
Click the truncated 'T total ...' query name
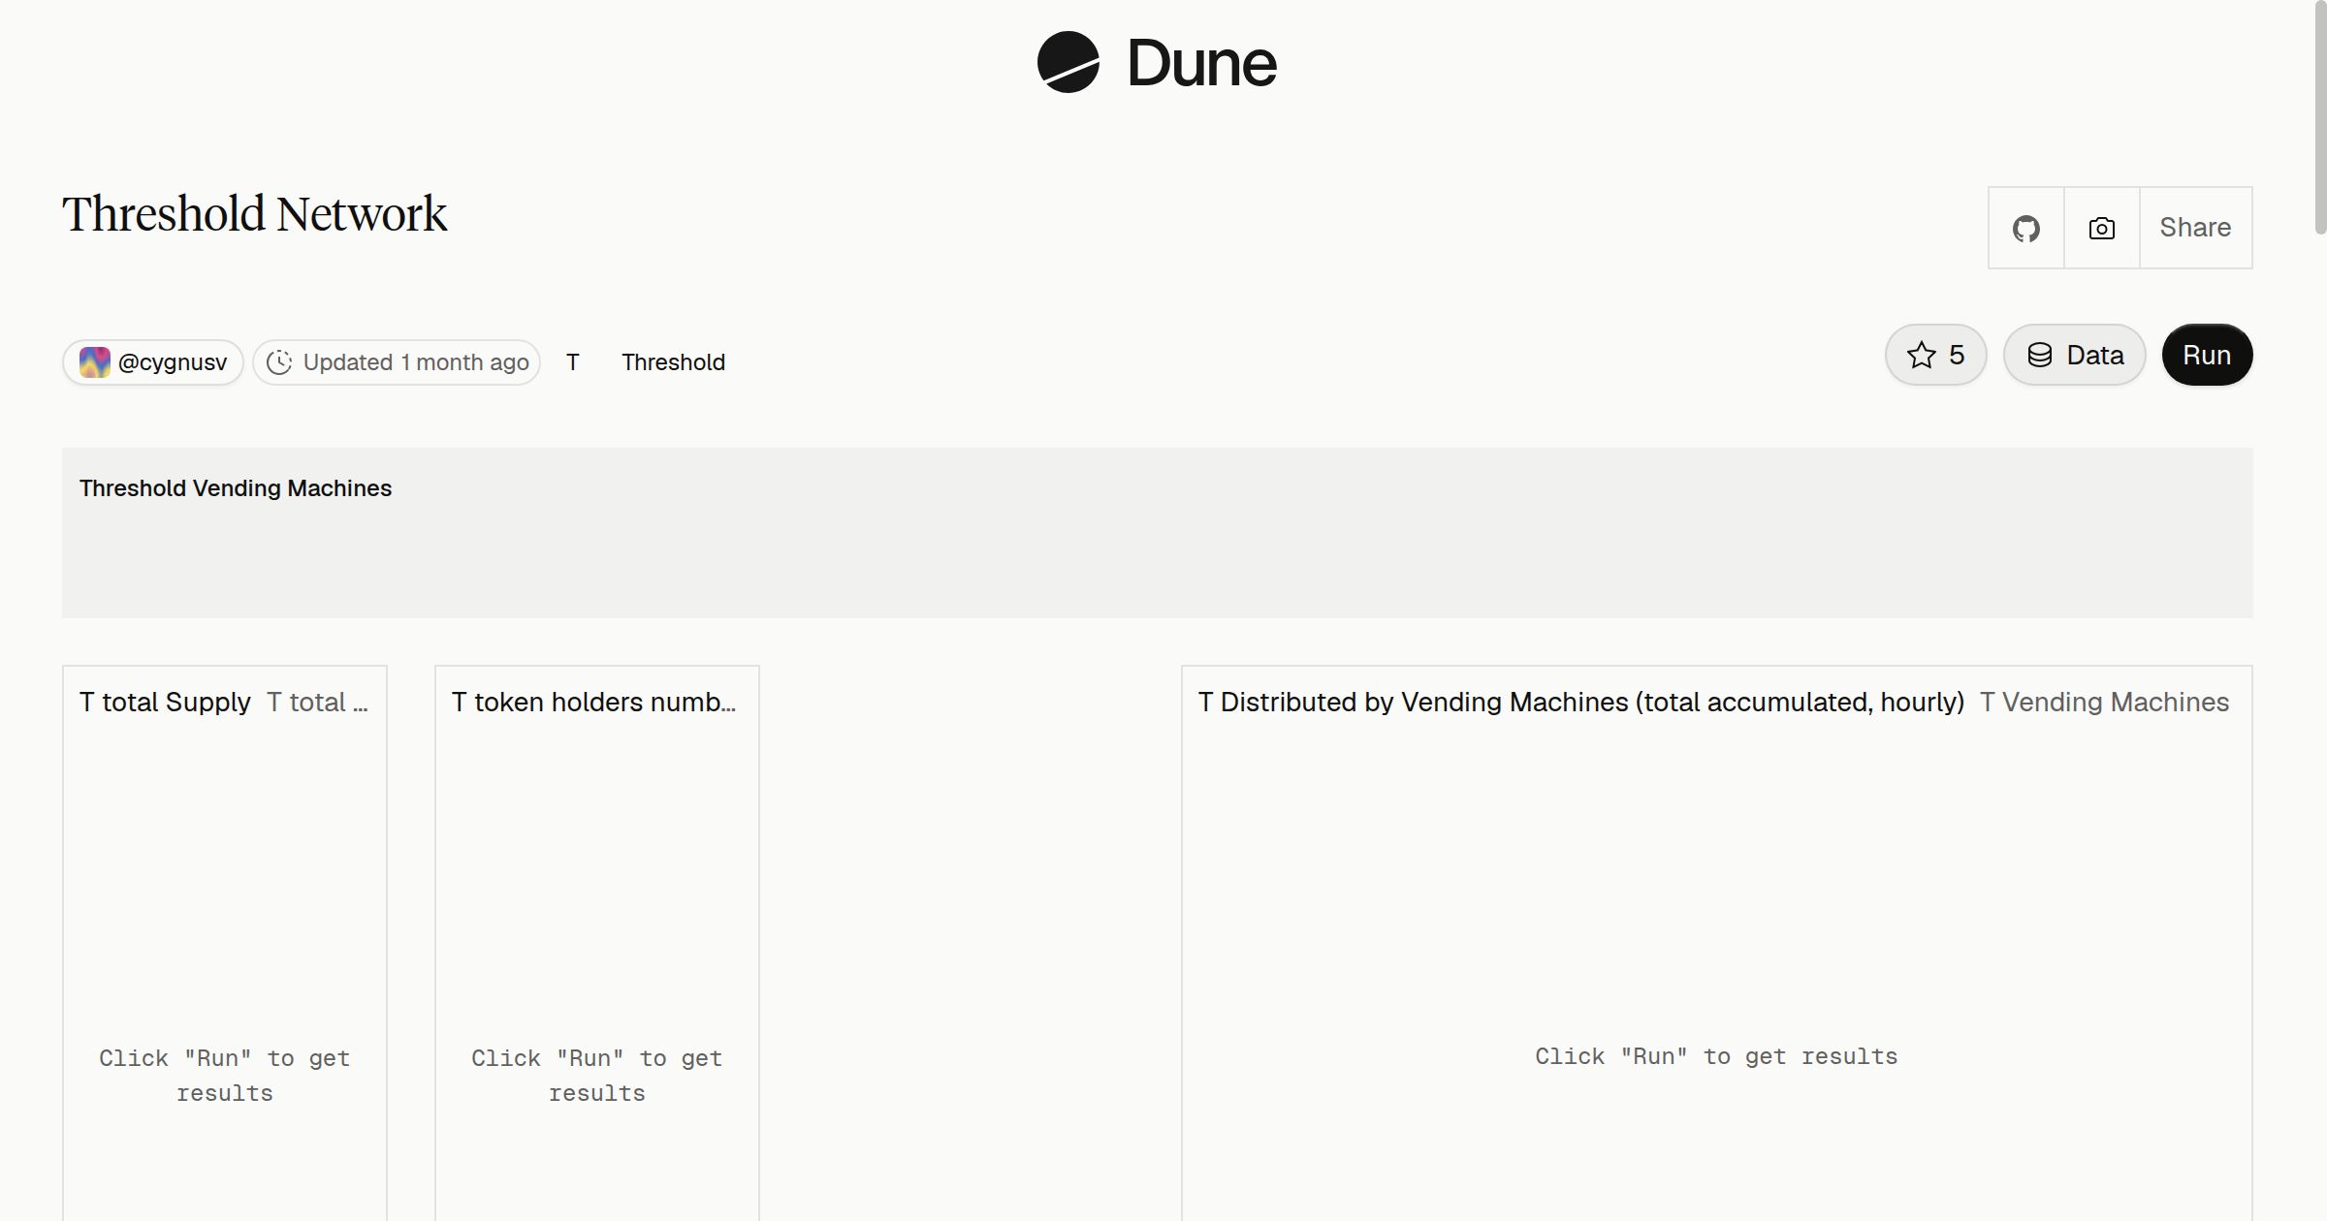coord(317,702)
